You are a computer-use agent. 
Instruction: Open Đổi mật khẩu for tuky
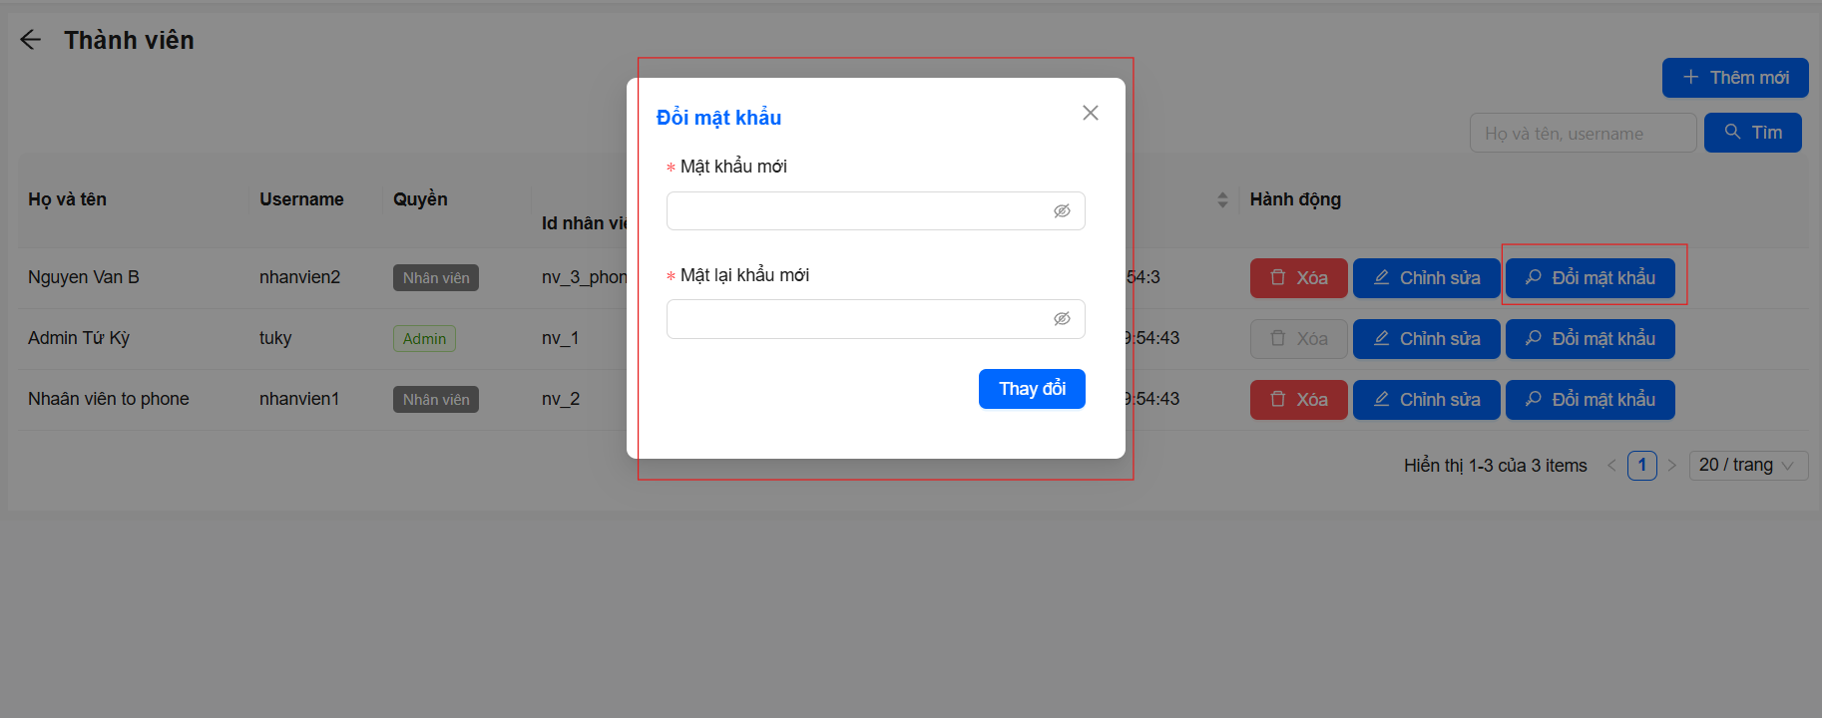click(1590, 339)
